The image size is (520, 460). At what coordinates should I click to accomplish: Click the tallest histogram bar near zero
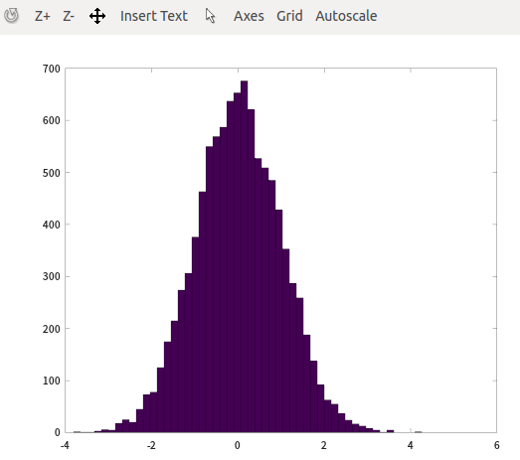click(244, 256)
